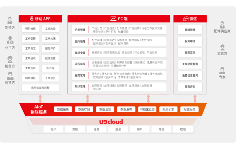Click the 租赁方 person icon
Viewport: 236px width, 149px height.
coord(10,75)
